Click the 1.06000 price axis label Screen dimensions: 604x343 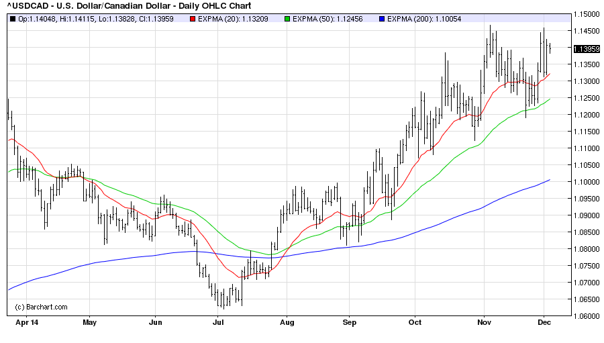point(587,316)
